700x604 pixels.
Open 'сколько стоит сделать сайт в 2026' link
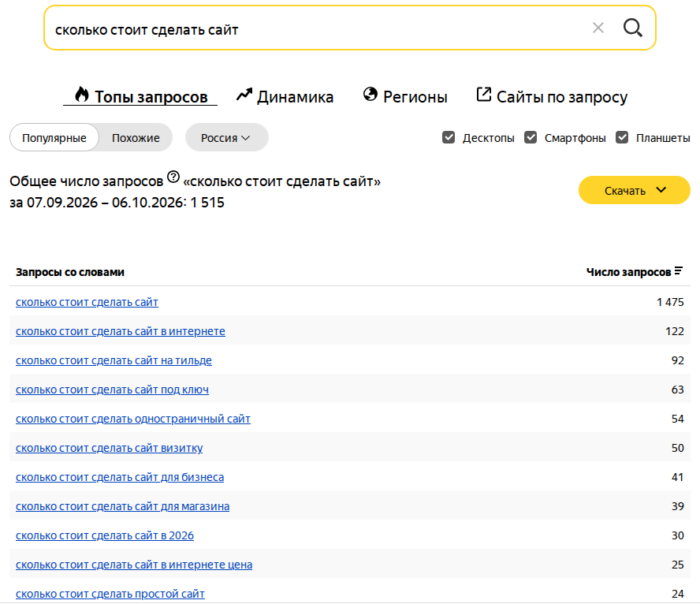click(x=105, y=535)
